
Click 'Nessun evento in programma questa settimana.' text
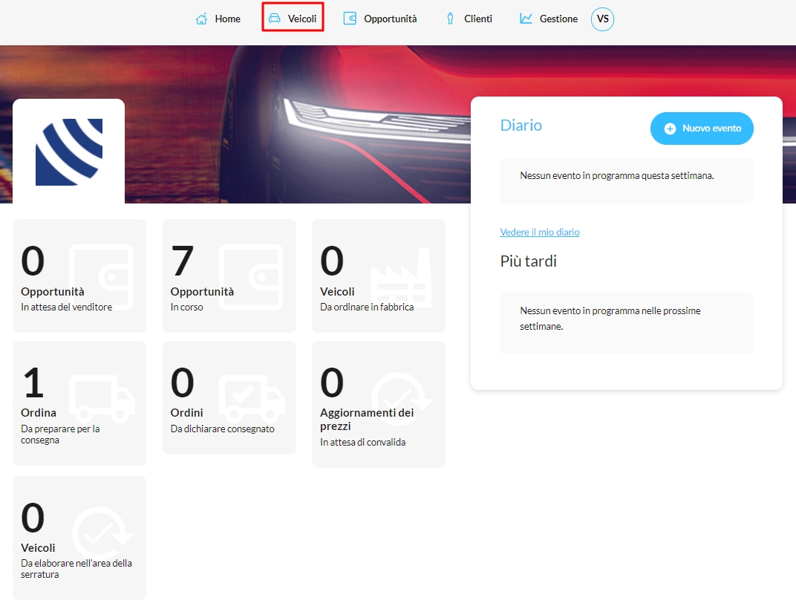pyautogui.click(x=617, y=176)
